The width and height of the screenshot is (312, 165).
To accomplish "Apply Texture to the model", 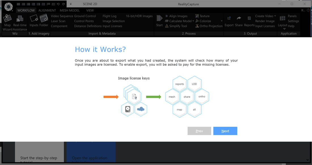I will click(202, 16).
